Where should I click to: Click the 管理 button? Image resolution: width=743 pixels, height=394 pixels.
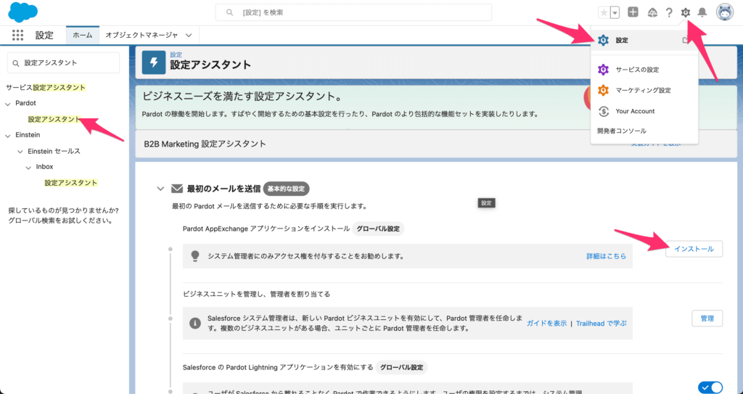(x=707, y=319)
